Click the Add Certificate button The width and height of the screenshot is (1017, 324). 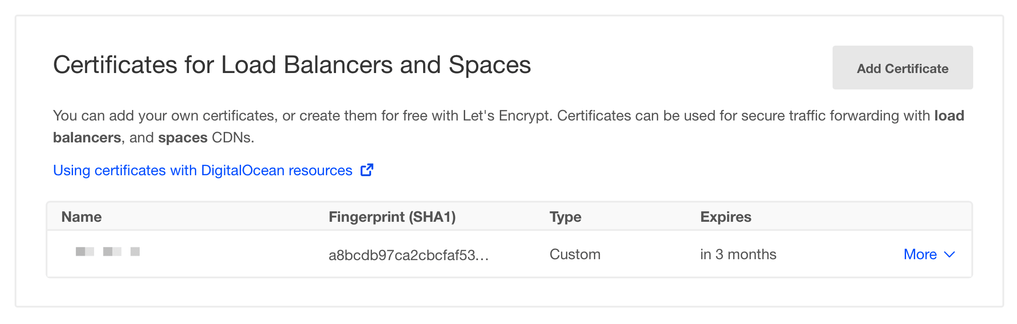pos(902,68)
